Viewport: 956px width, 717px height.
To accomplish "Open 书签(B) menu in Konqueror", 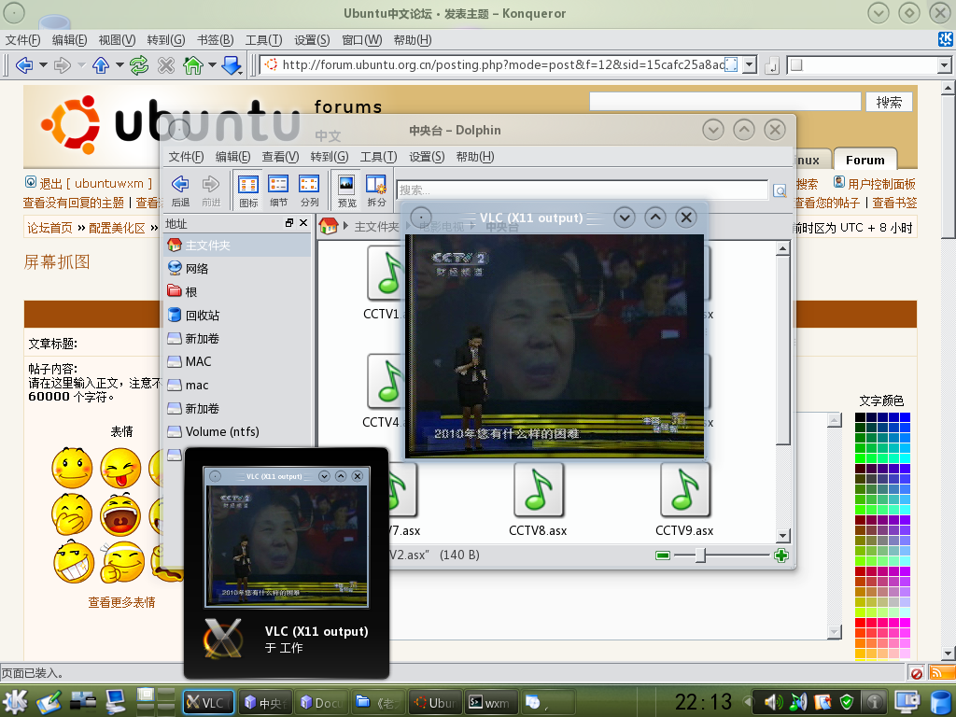I will pyautogui.click(x=216, y=40).
